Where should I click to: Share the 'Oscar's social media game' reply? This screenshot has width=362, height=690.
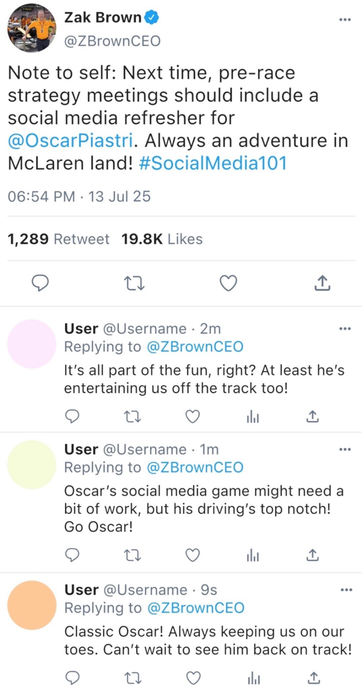(x=312, y=555)
